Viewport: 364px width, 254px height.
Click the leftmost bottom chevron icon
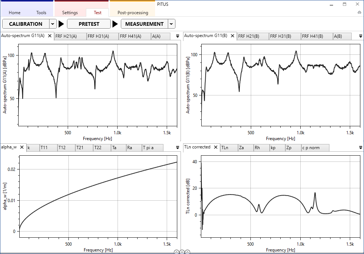point(176,252)
